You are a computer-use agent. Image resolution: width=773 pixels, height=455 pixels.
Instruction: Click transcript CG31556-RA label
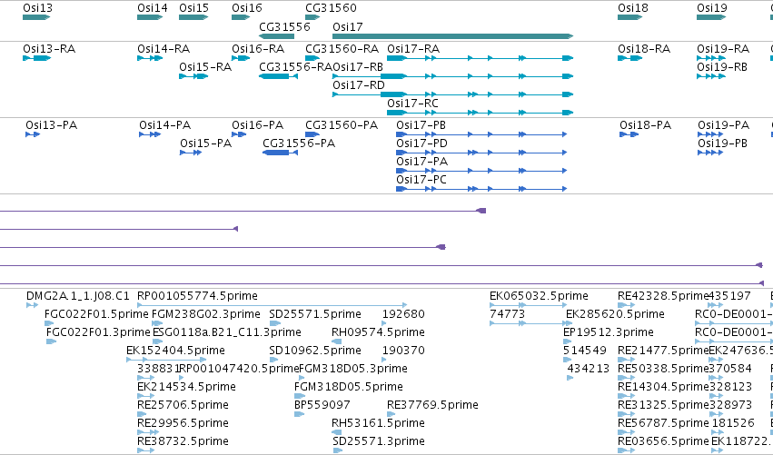[296, 67]
